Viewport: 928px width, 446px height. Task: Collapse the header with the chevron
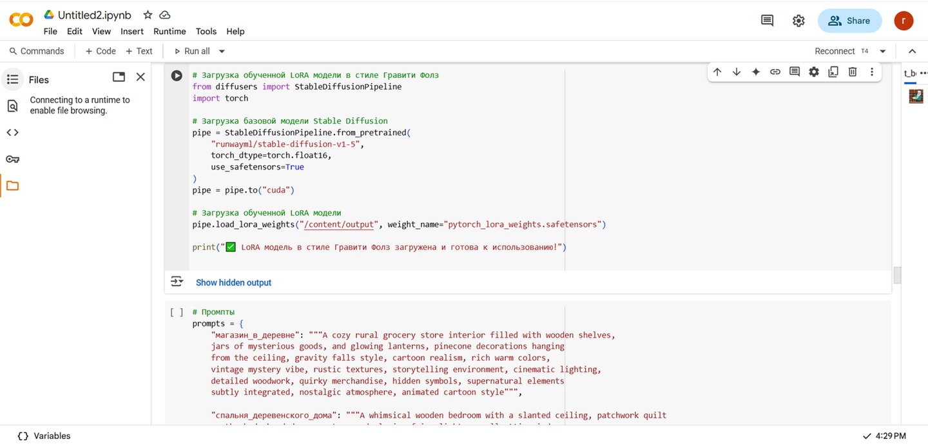pyautogui.click(x=912, y=52)
